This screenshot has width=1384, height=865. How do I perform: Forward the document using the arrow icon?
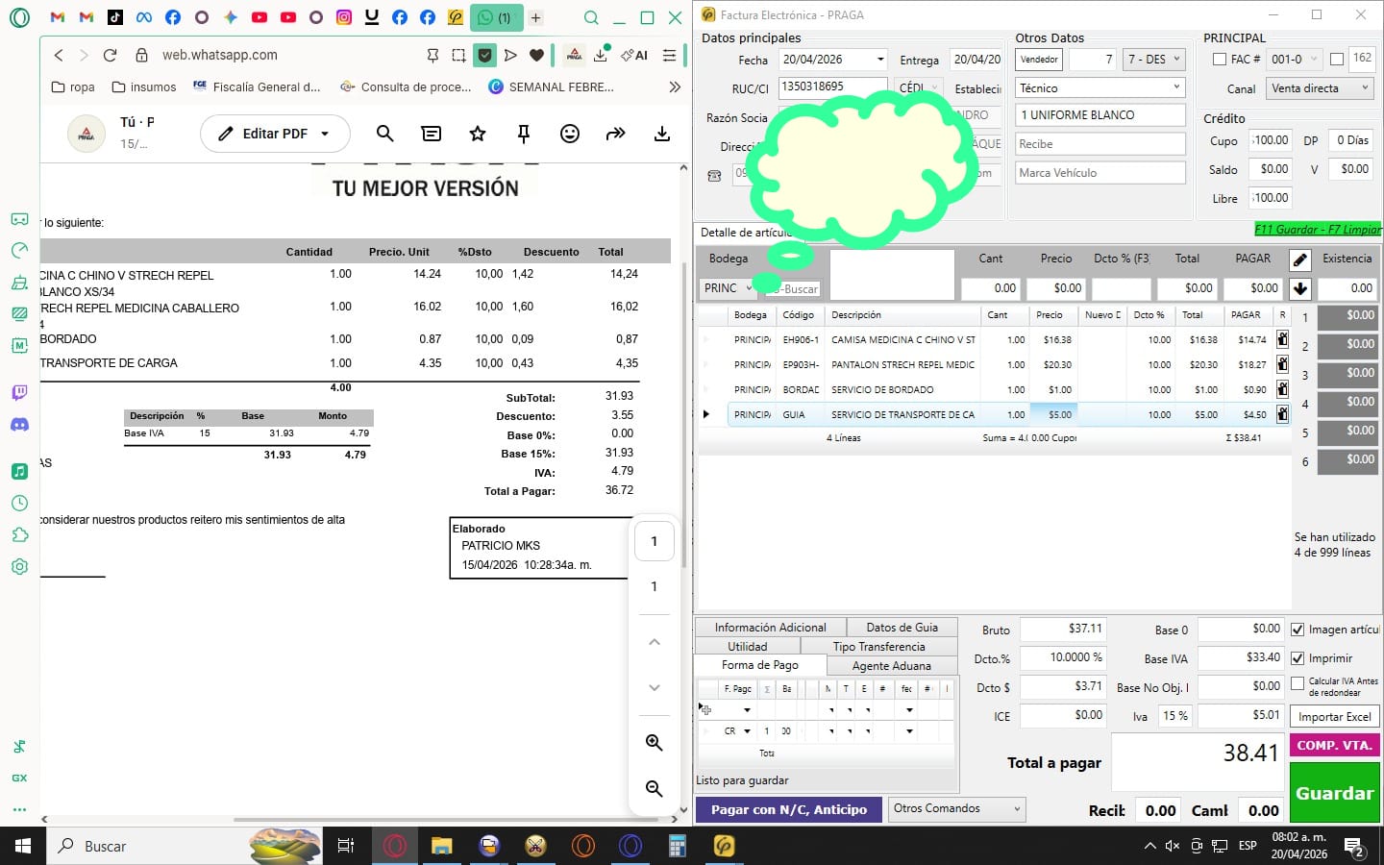[615, 134]
